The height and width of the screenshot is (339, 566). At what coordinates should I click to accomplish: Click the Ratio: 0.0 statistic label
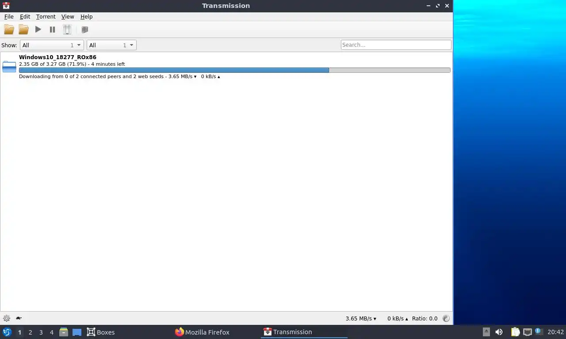coord(424,318)
